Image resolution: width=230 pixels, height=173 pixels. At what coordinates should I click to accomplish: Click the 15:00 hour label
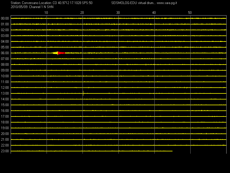click(5, 105)
